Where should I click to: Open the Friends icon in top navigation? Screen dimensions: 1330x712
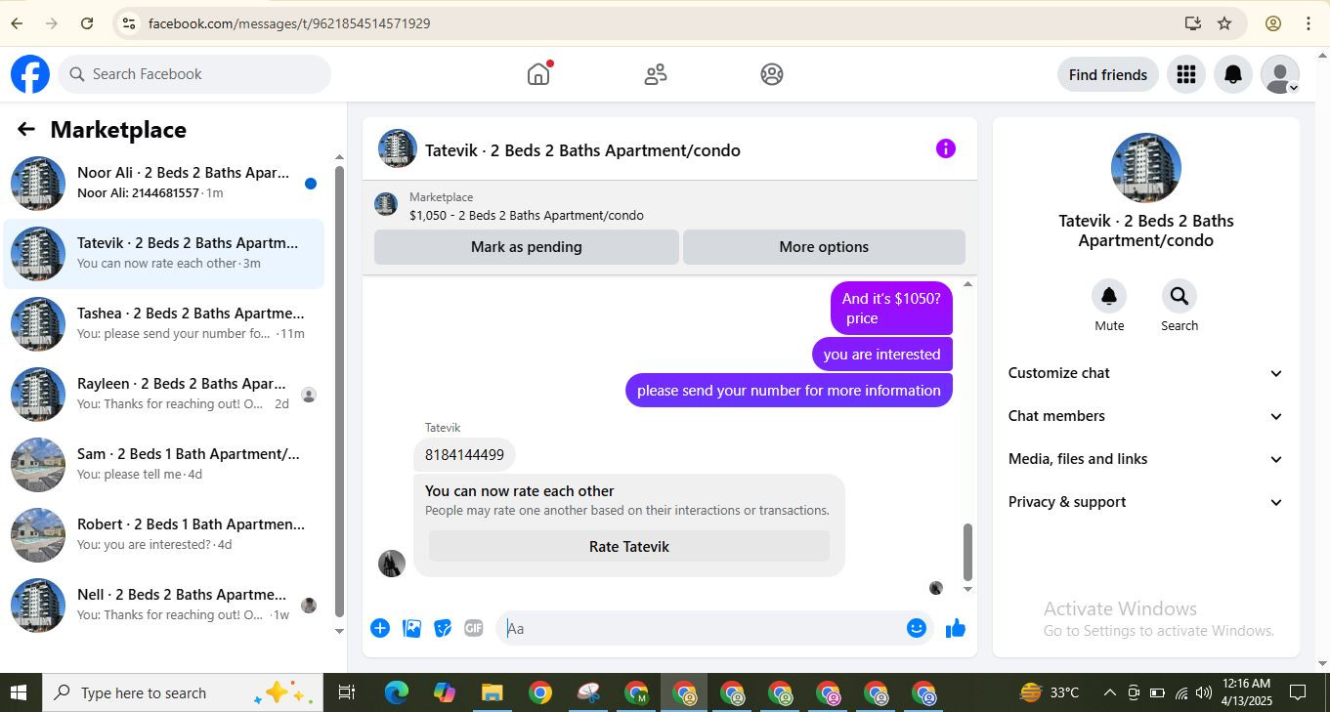[x=656, y=74]
